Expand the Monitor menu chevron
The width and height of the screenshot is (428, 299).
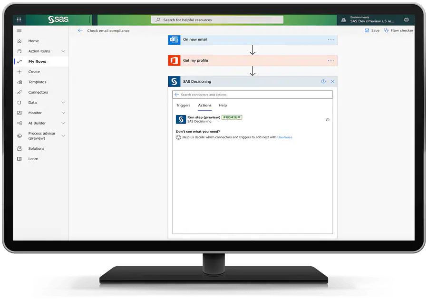63,113
